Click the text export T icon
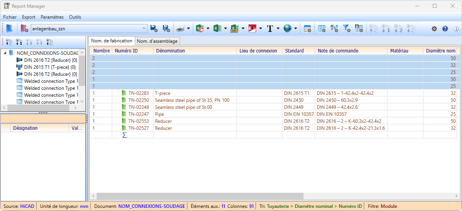 pyautogui.click(x=270, y=28)
